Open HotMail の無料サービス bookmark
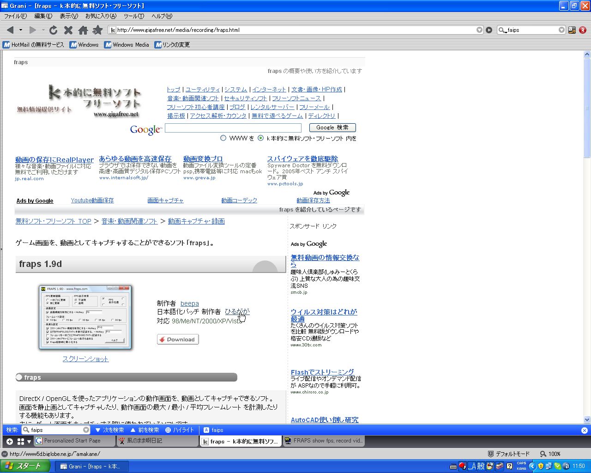591x473 pixels. 34,45
